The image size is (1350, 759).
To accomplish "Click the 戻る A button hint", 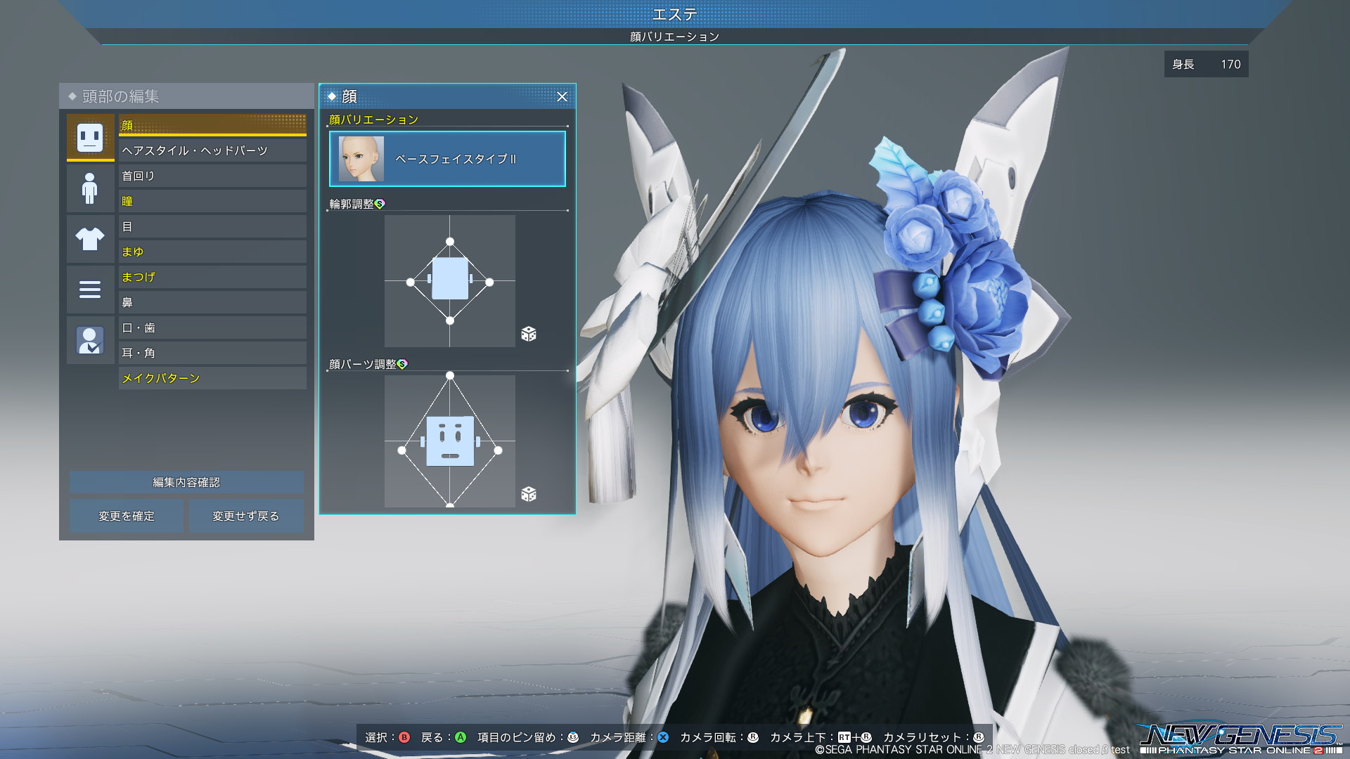I will [x=444, y=737].
